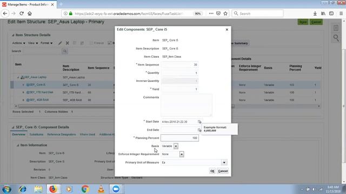Select the Manage Items browser tab

coord(28,4)
